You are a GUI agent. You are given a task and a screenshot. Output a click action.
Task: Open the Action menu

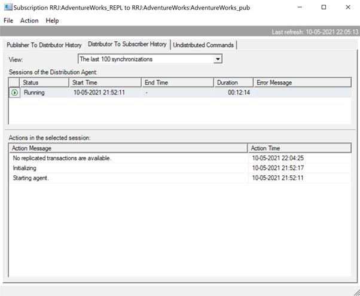point(29,21)
